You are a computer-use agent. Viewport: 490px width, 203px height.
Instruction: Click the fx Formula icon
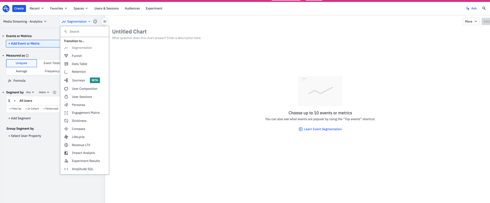[10, 81]
